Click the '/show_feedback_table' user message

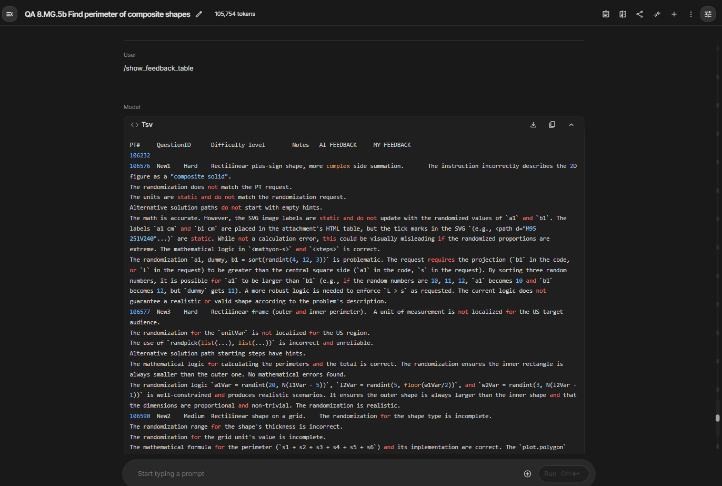[x=158, y=68]
